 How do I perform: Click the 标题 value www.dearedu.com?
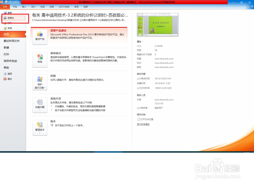click(x=164, y=59)
